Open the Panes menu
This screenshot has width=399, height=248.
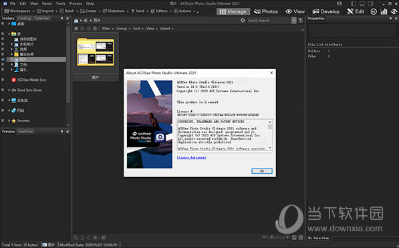click(x=47, y=3)
